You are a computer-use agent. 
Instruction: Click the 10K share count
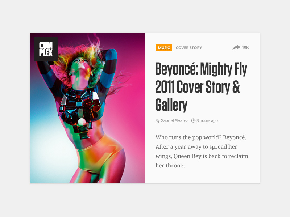245,48
